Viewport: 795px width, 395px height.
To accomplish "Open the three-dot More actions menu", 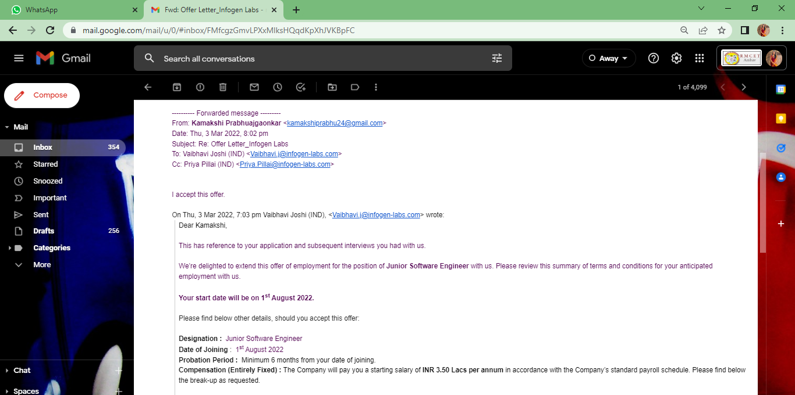I will click(376, 87).
